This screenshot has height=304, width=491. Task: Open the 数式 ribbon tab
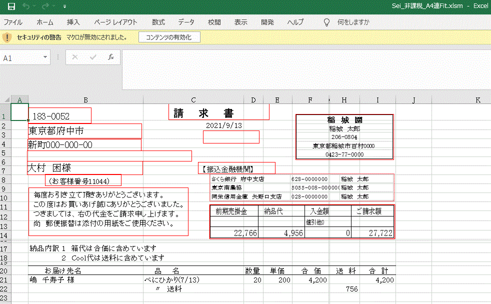coord(158,22)
